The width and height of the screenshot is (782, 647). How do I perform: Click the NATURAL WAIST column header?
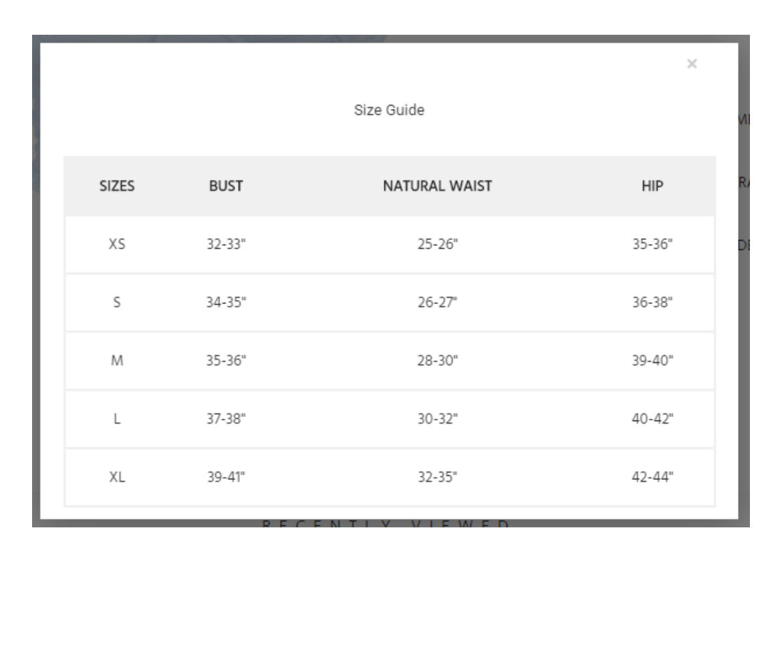click(x=437, y=186)
